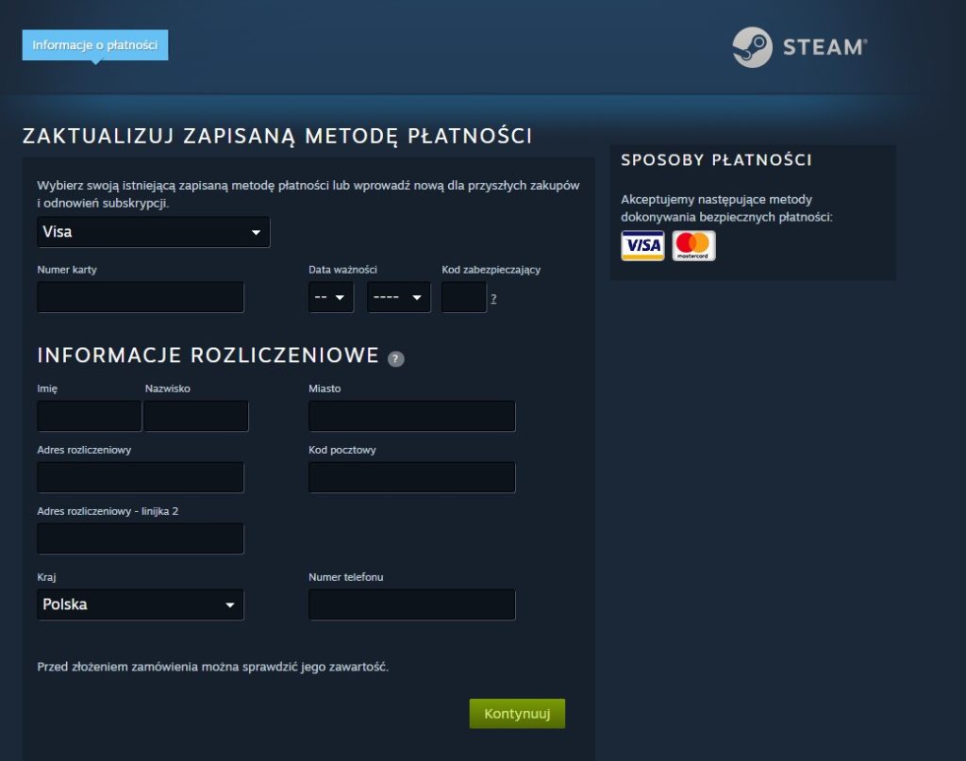
Task: Click the Visa card icon
Action: (642, 246)
